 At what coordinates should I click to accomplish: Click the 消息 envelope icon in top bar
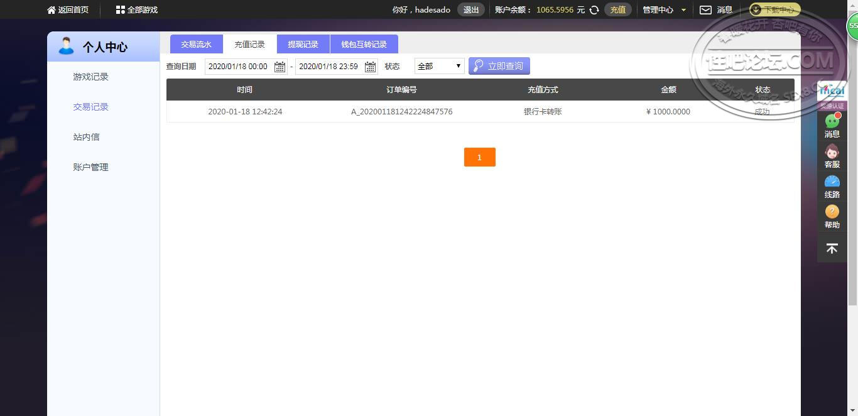pos(706,10)
